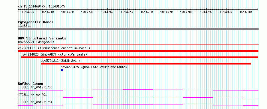Click the 101474k ruler tick label
267x109 pixels.
coord(107,12)
